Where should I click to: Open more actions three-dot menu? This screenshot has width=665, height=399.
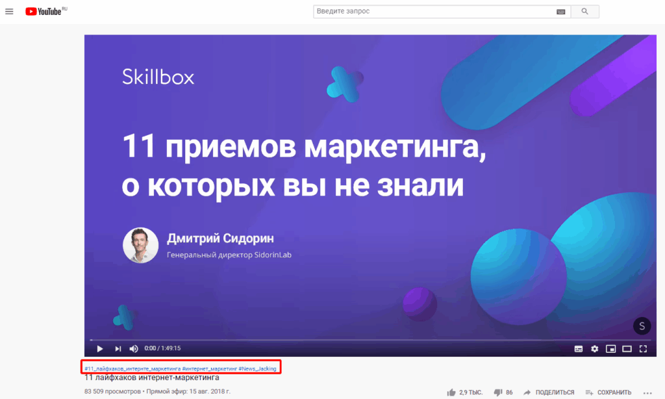tap(647, 393)
